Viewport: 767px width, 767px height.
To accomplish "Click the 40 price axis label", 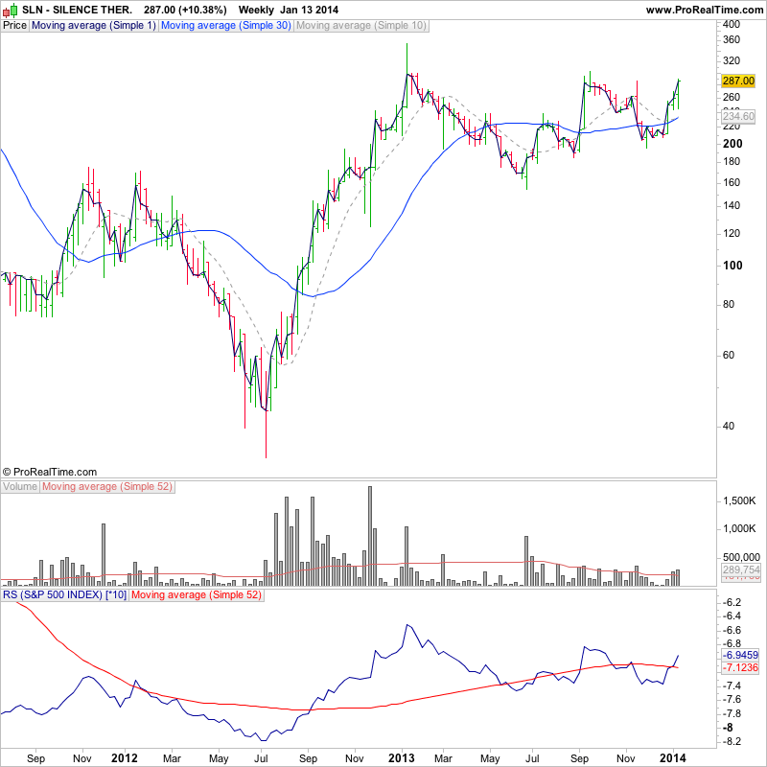I will click(x=729, y=426).
